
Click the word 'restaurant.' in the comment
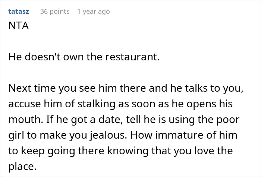(x=132, y=57)
